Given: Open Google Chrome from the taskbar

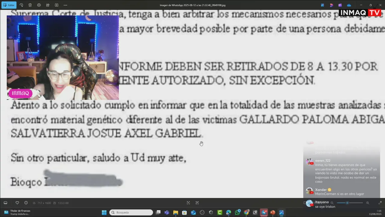Looking at the screenshot, I should point(246,212).
